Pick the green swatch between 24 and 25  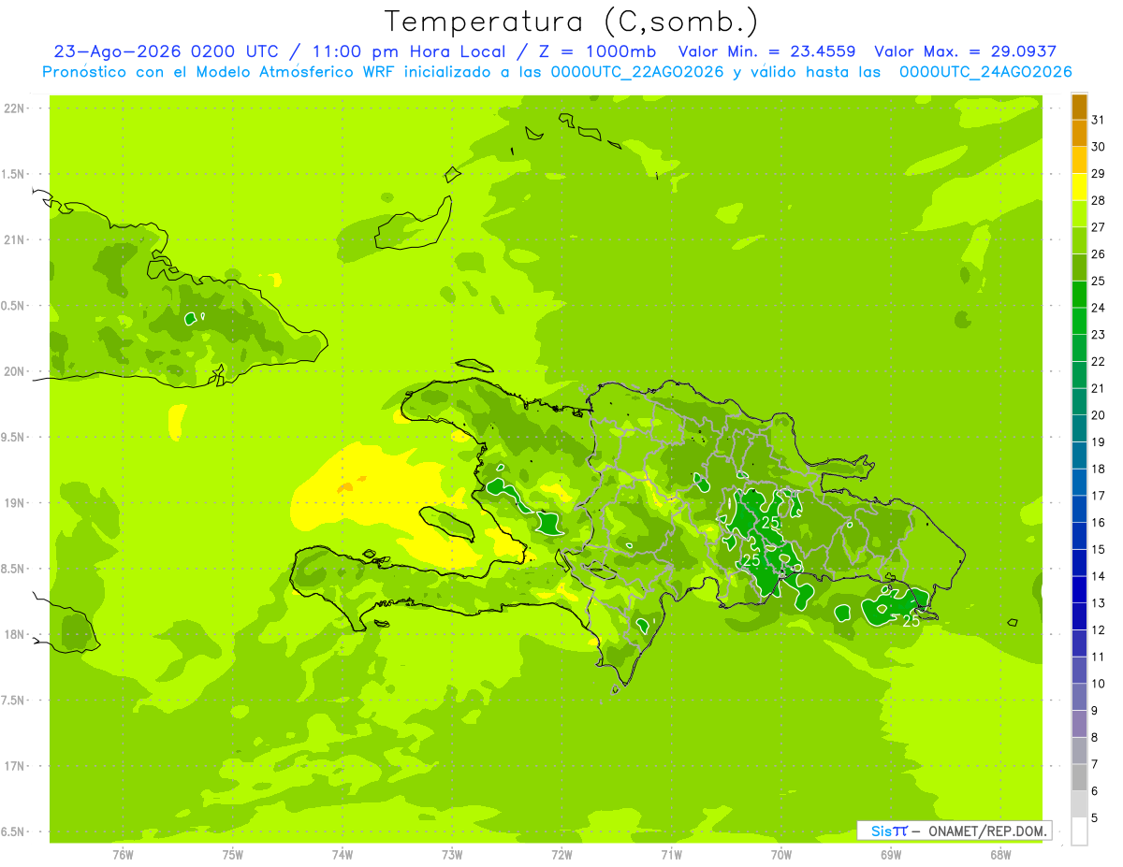click(x=1079, y=294)
